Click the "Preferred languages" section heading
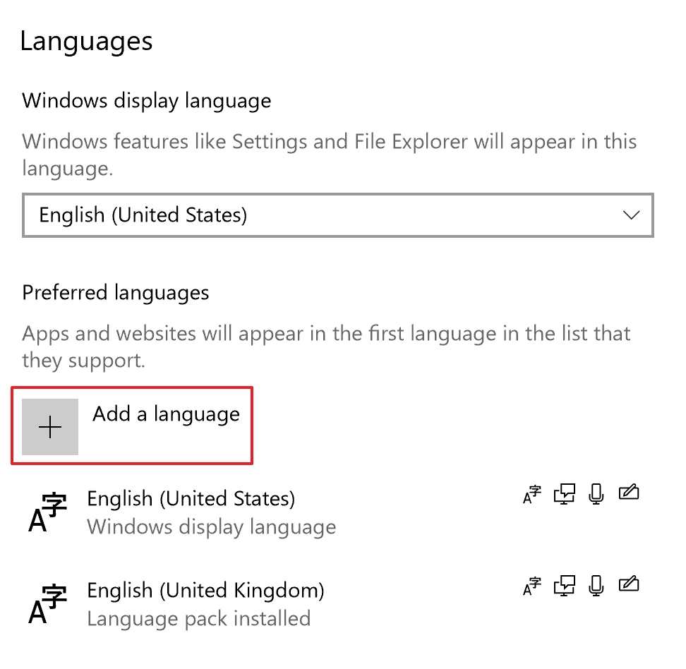This screenshot has height=669, width=686. 116,293
